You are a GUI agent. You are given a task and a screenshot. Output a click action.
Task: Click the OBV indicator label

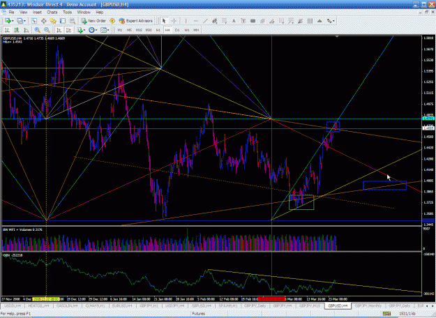(x=13, y=255)
